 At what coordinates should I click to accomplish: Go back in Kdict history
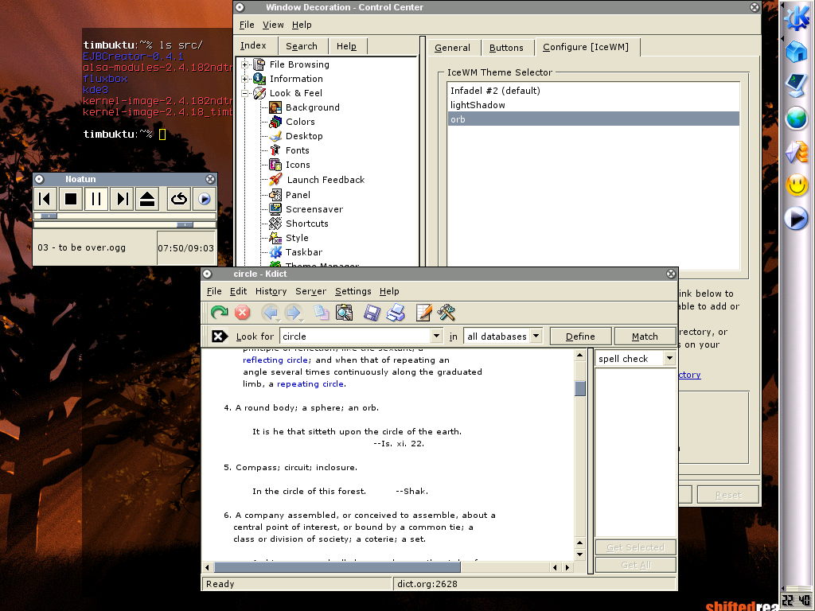point(270,312)
